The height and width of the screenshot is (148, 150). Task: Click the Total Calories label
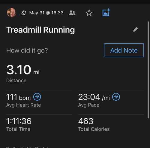coord(94,129)
